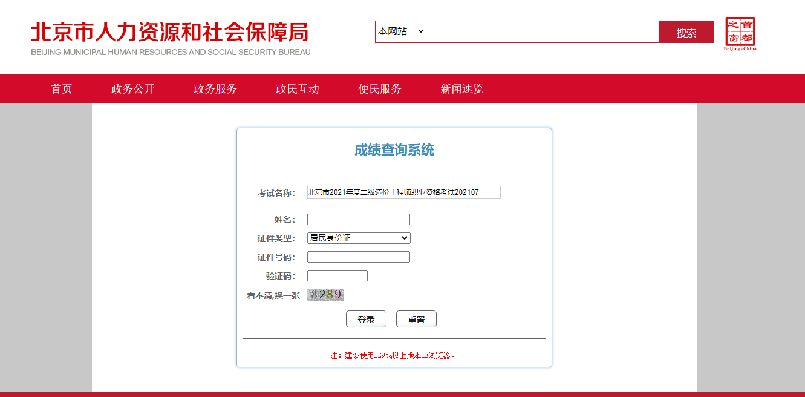This screenshot has height=397, width=805.
Task: Click the captcha image showing 8289
Action: click(x=325, y=295)
